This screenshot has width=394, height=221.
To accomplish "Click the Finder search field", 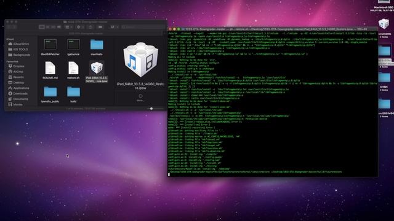I will (143, 27).
